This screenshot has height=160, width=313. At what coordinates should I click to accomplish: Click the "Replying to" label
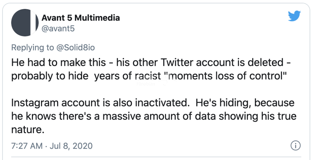coord(32,48)
